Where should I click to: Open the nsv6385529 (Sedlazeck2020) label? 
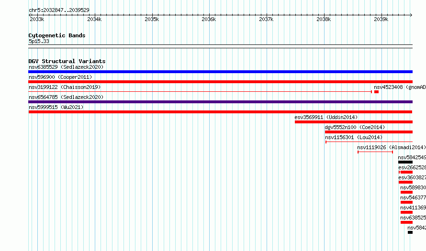click(x=66, y=67)
